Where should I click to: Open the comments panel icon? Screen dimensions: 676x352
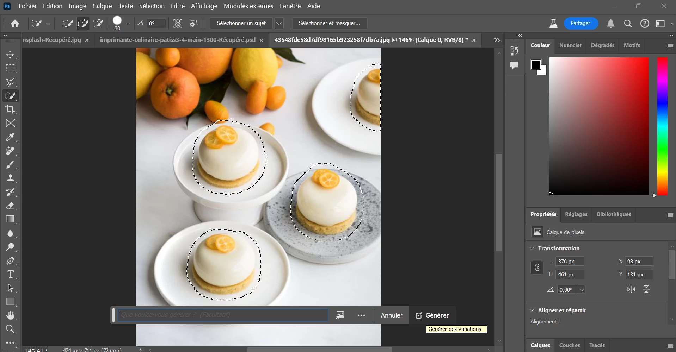click(515, 65)
